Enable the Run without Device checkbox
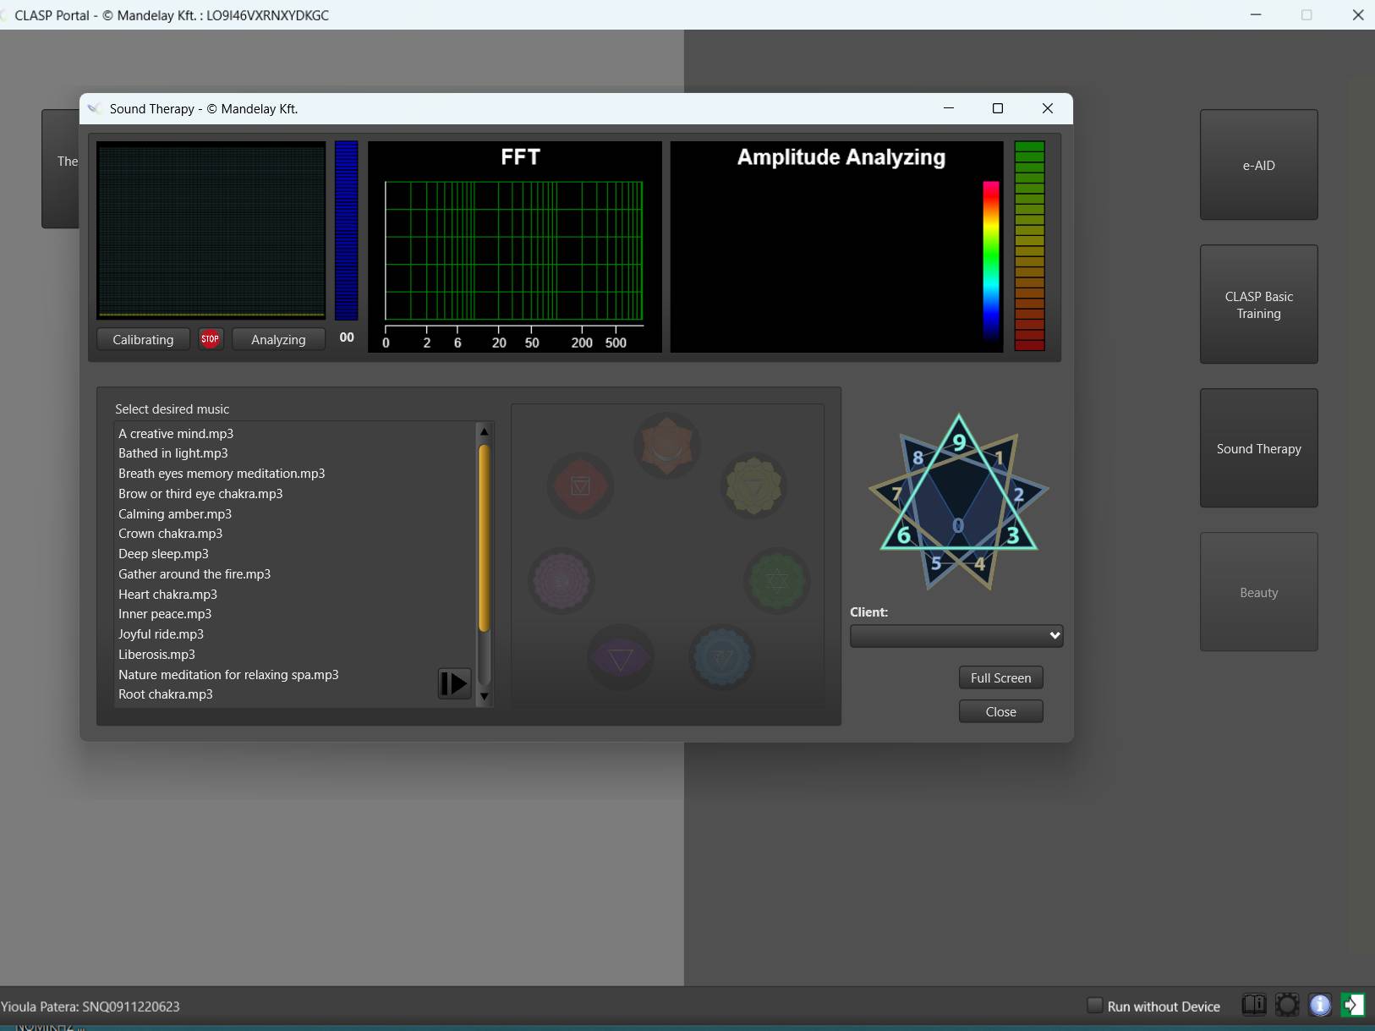The height and width of the screenshot is (1031, 1375). pos(1095,1006)
